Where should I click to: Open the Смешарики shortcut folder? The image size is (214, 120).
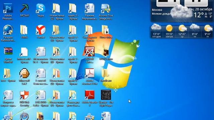pos(89,33)
